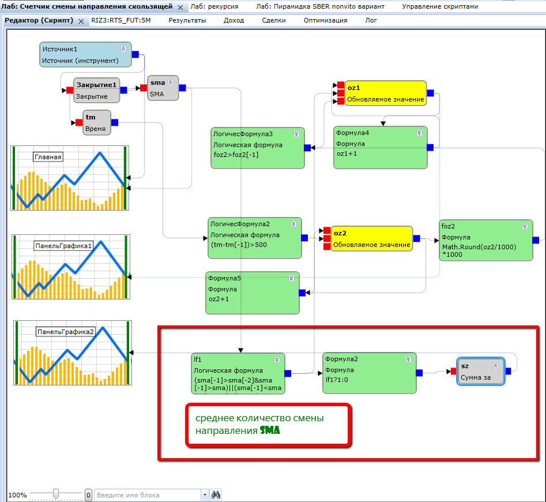Click the block name search field

tap(148, 495)
